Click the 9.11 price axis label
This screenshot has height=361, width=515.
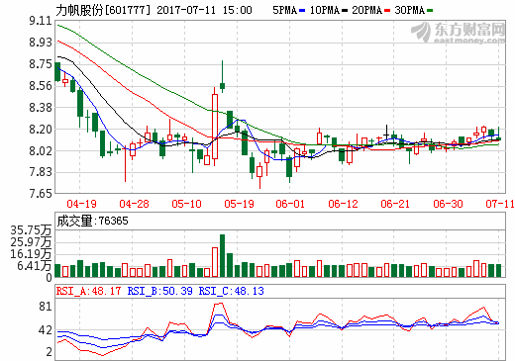pyautogui.click(x=41, y=21)
